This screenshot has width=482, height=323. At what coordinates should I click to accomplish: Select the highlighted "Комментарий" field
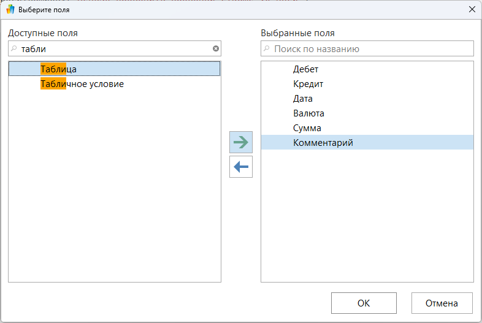click(x=323, y=143)
